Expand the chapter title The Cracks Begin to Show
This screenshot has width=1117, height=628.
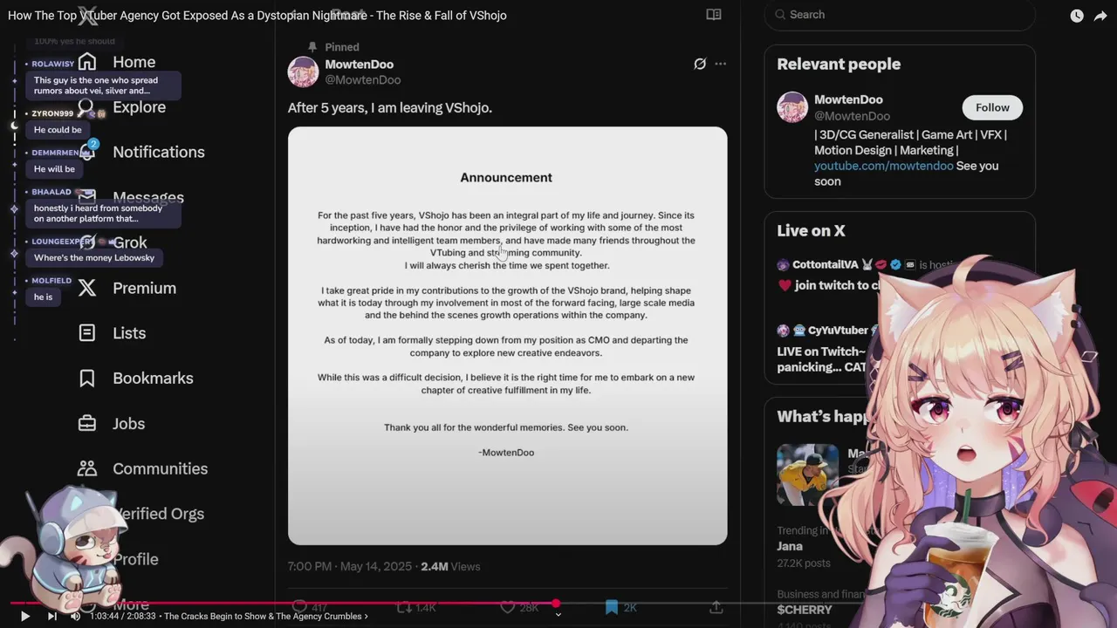[x=266, y=616]
